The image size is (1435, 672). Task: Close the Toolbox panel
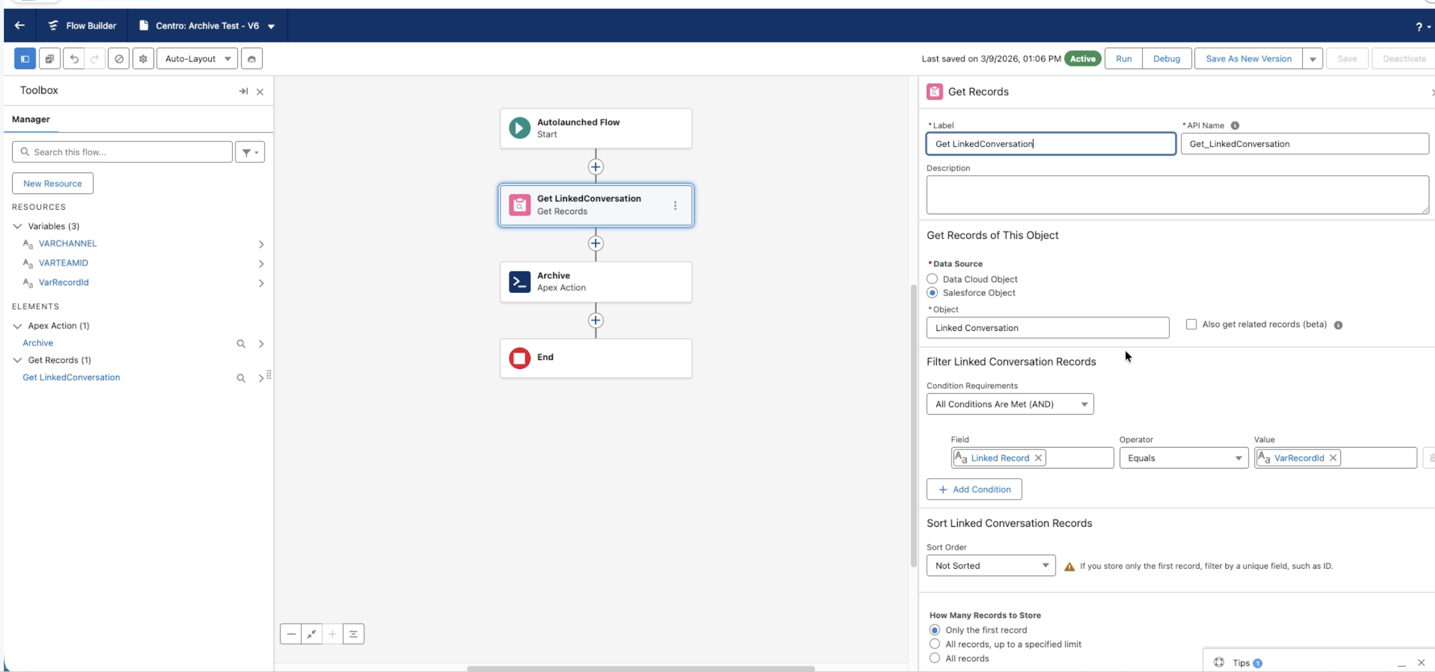[260, 91]
